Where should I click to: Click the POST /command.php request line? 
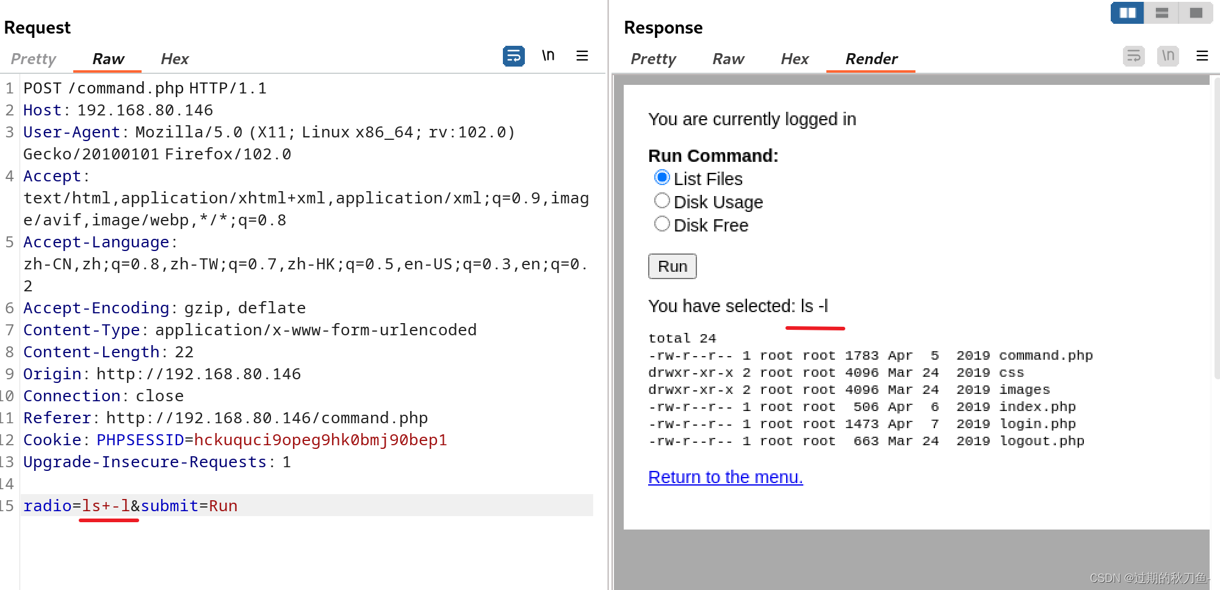[145, 89]
